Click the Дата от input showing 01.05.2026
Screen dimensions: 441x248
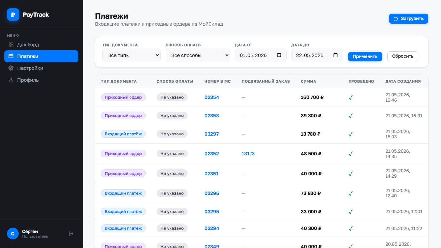261,55
